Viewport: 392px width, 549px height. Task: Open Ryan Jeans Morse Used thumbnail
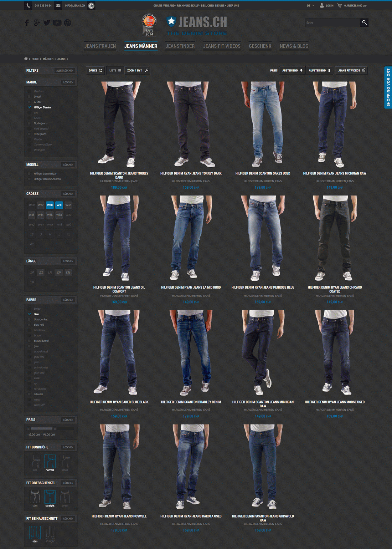335,353
